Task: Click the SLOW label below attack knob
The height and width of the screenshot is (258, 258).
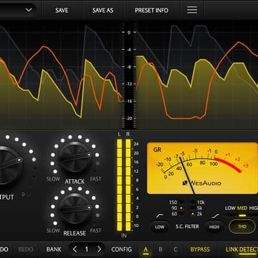Action: tap(53, 179)
